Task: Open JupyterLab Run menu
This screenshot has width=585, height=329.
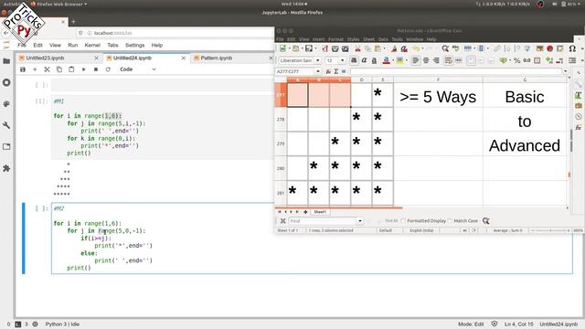Action: tap(73, 45)
